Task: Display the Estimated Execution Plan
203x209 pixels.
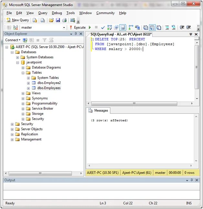Action: (x=110, y=27)
